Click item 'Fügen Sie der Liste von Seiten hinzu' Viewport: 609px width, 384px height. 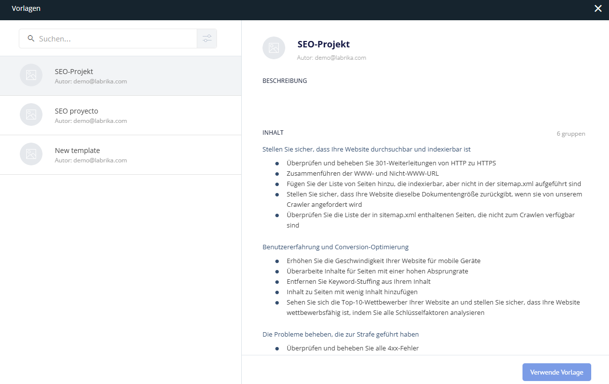pyautogui.click(x=434, y=184)
